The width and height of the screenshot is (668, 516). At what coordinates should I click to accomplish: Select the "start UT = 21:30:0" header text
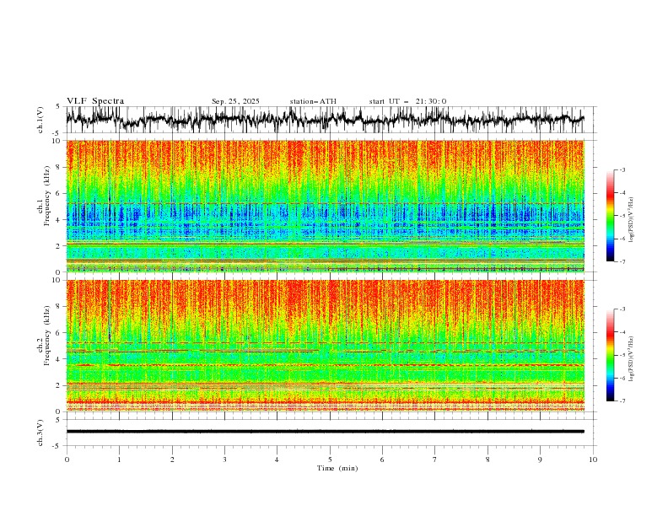click(x=407, y=101)
